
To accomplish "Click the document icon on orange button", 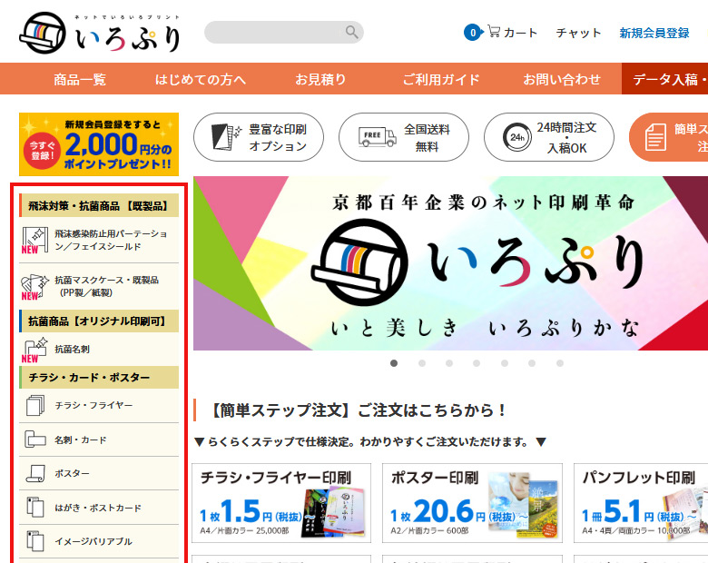I will (655, 137).
